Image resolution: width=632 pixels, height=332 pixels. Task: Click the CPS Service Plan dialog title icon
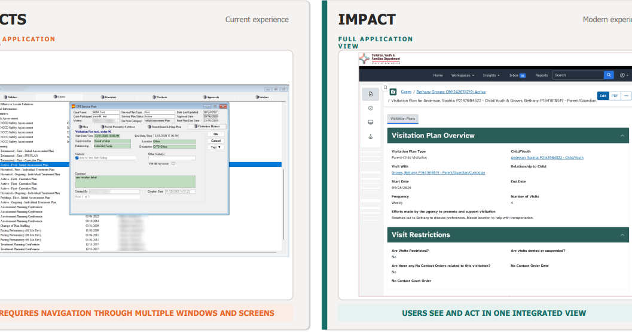74,106
